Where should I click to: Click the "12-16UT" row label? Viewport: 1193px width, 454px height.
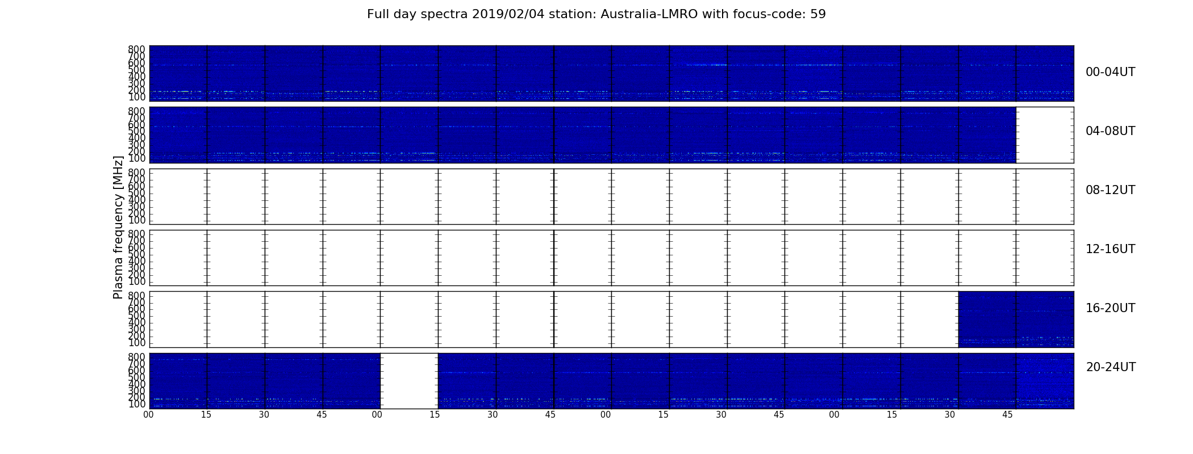point(1110,249)
